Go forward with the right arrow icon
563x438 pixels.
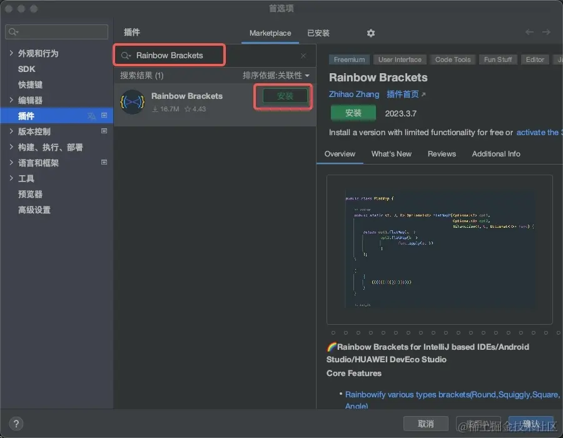[546, 33]
